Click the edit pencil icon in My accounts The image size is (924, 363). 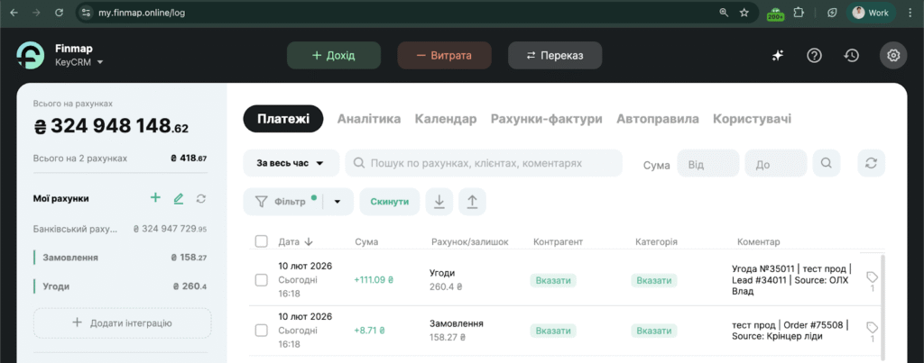coord(179,198)
